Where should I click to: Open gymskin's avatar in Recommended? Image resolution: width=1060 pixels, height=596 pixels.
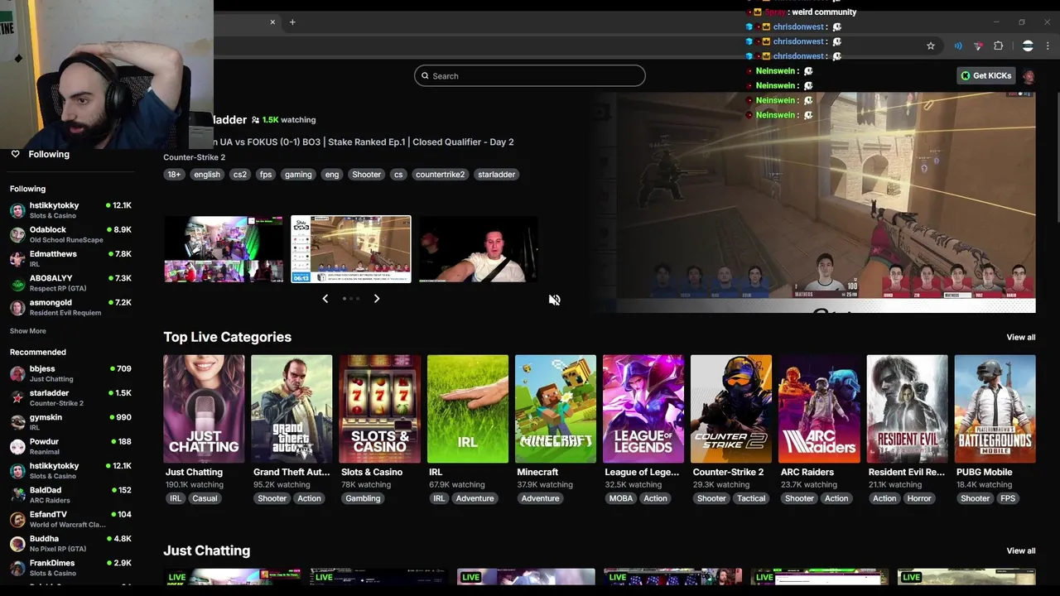[x=17, y=422]
